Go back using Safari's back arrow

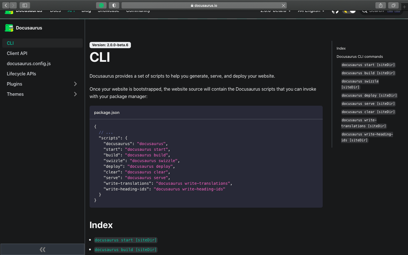click(x=6, y=5)
